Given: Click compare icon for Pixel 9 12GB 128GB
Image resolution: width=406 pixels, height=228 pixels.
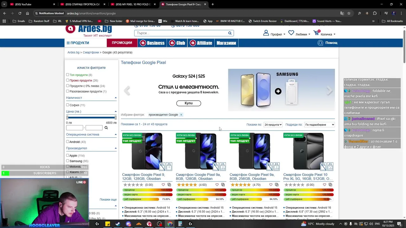Looking at the screenshot, I should pyautogui.click(x=169, y=185).
